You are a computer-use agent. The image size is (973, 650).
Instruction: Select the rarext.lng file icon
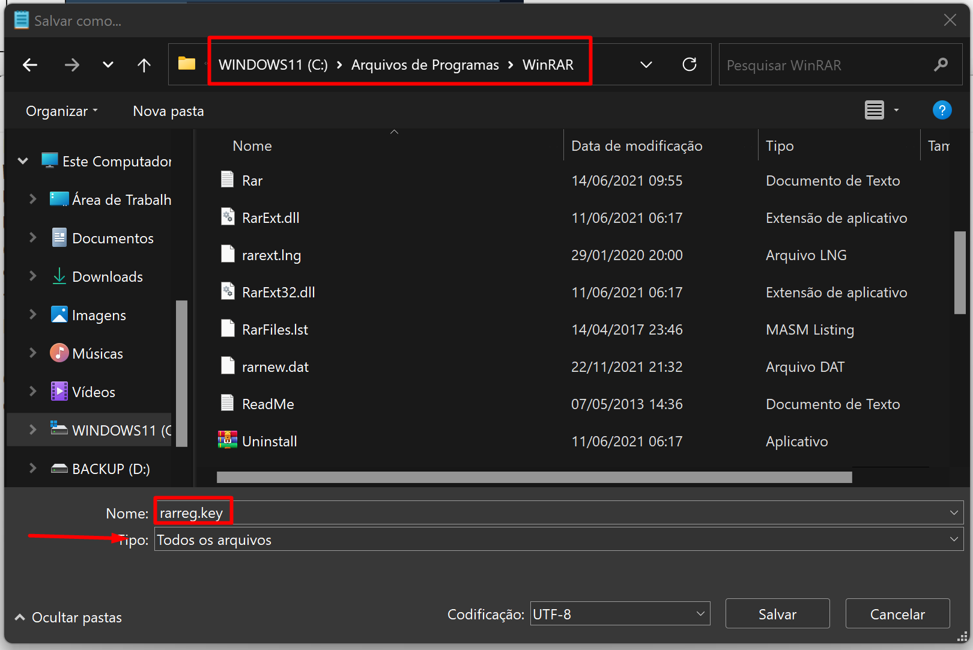[228, 254]
